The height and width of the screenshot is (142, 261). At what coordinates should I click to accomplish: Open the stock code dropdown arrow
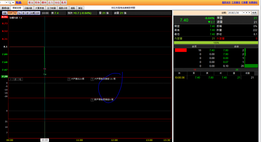pos(6,3)
